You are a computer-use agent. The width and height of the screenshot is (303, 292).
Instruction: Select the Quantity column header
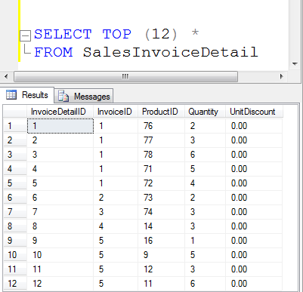coord(205,112)
